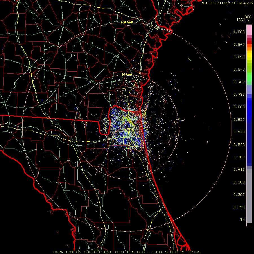This screenshot has height=254, width=254.
Task: Click the 50 NMI range ring label
Action: 127,75
